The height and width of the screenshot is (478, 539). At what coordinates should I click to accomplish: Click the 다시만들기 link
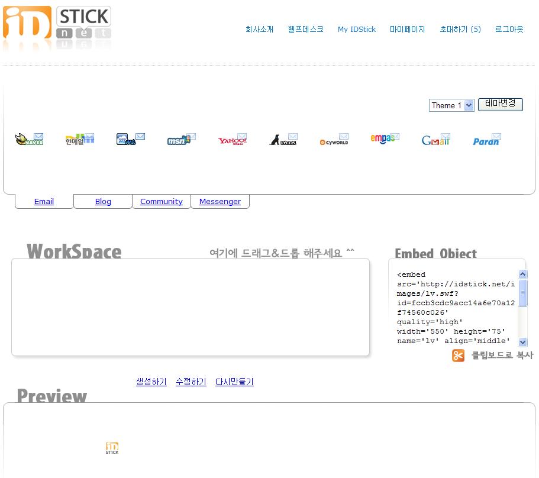[234, 382]
